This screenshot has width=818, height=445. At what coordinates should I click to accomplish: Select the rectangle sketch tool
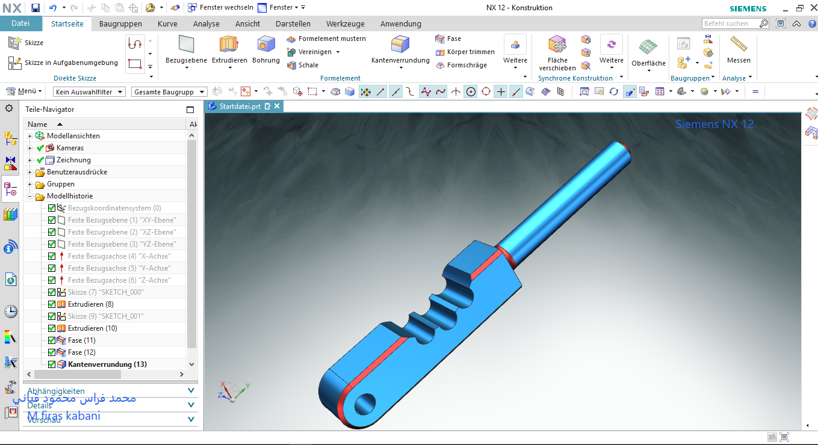point(134,63)
